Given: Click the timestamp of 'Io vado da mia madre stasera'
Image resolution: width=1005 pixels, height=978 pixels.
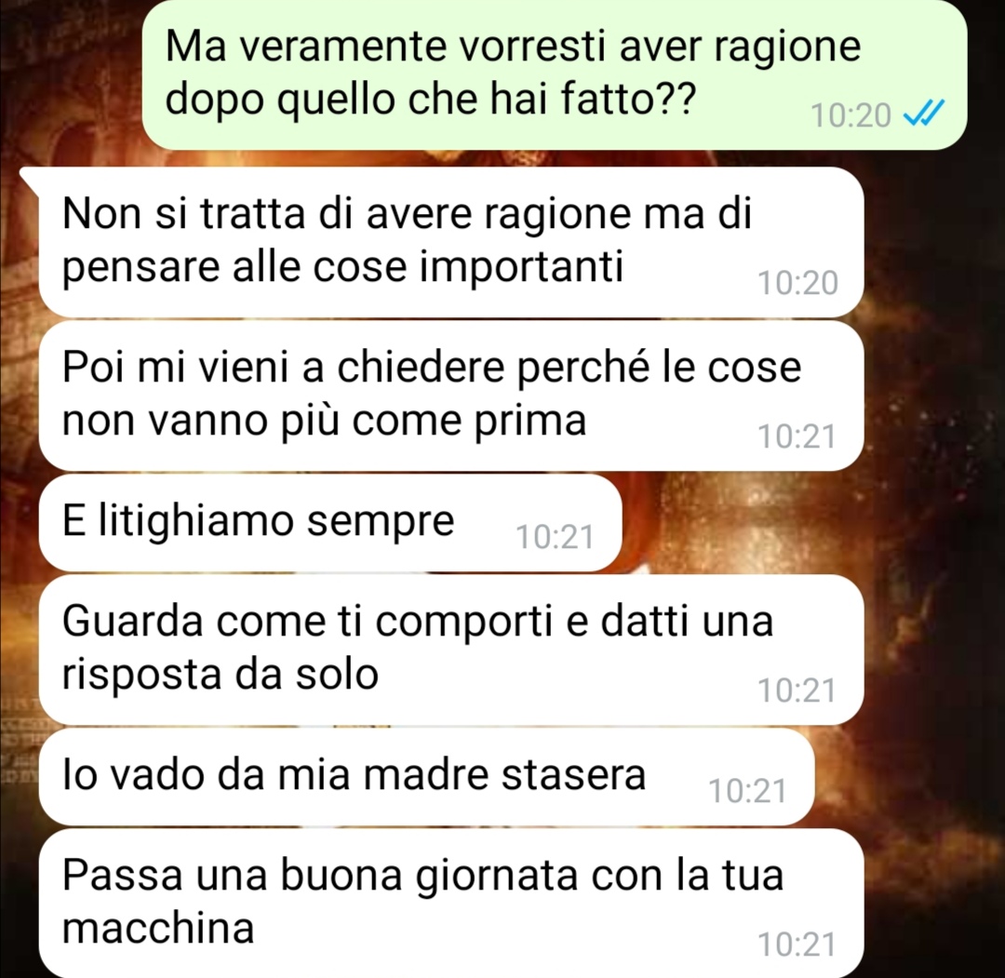Looking at the screenshot, I should point(747,791).
